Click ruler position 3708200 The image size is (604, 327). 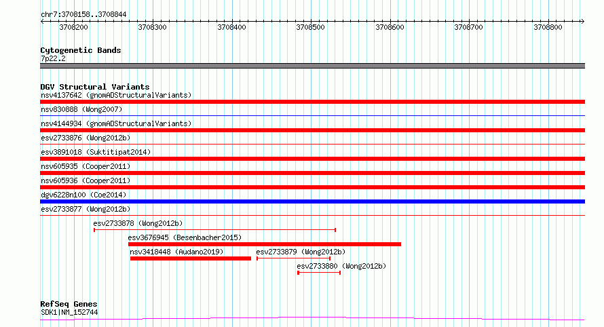click(73, 27)
